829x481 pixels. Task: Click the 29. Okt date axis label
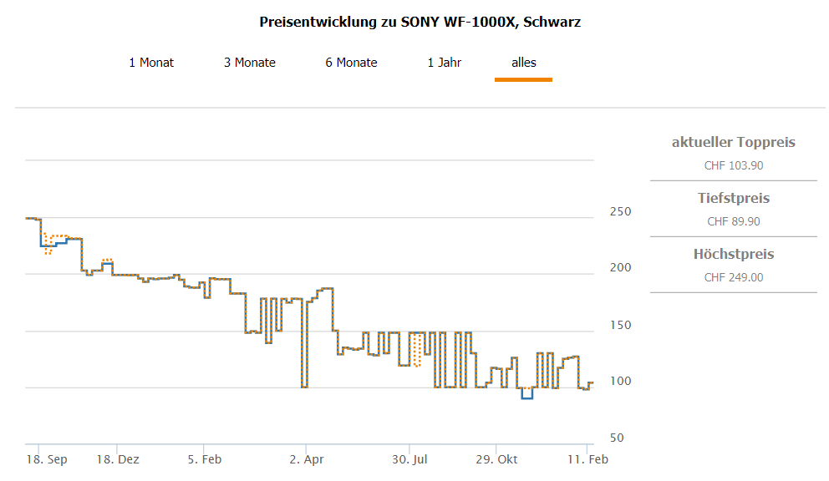pos(496,460)
